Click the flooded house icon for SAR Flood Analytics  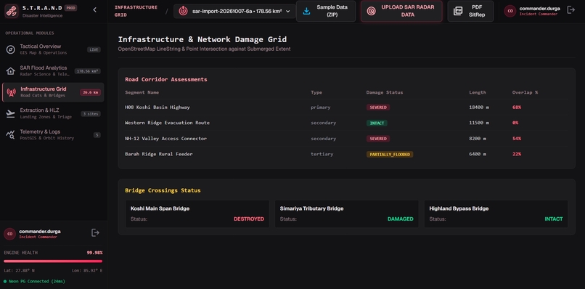click(x=11, y=71)
